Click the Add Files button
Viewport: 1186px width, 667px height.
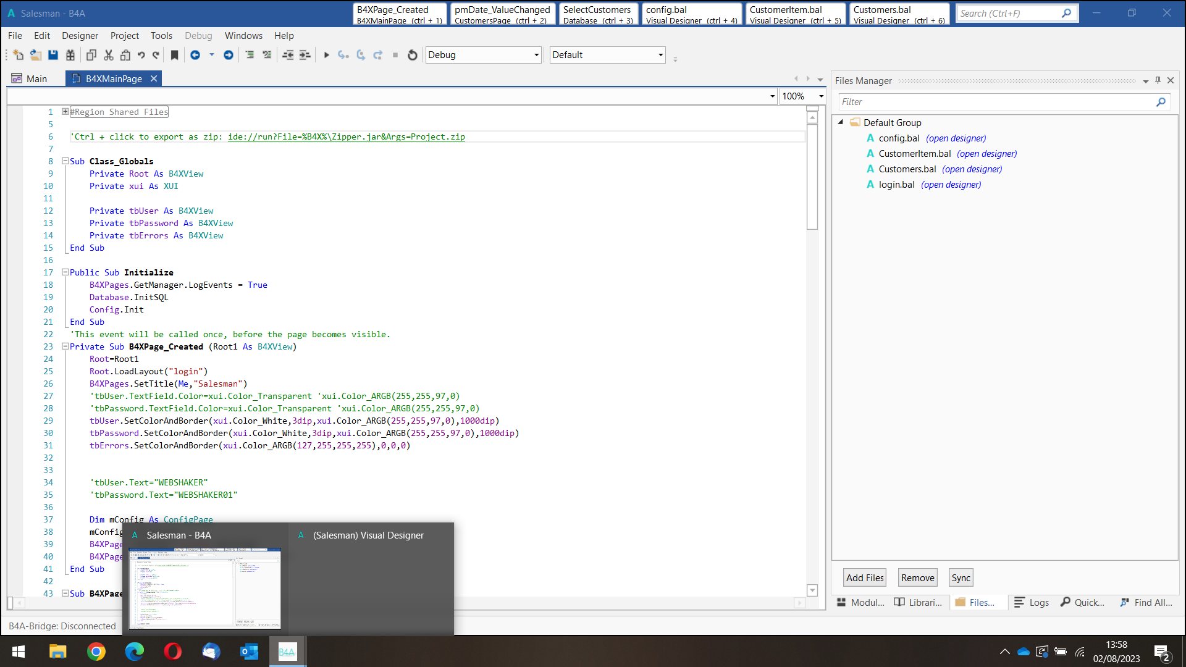click(x=864, y=577)
